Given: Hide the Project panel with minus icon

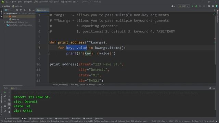Looking at the screenshot, I should (x=34, y=10).
